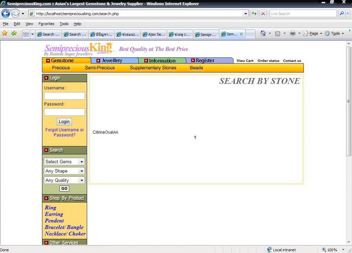This screenshot has width=352, height=253.
Task: Close the active Sem... tab
Action: click(x=241, y=34)
